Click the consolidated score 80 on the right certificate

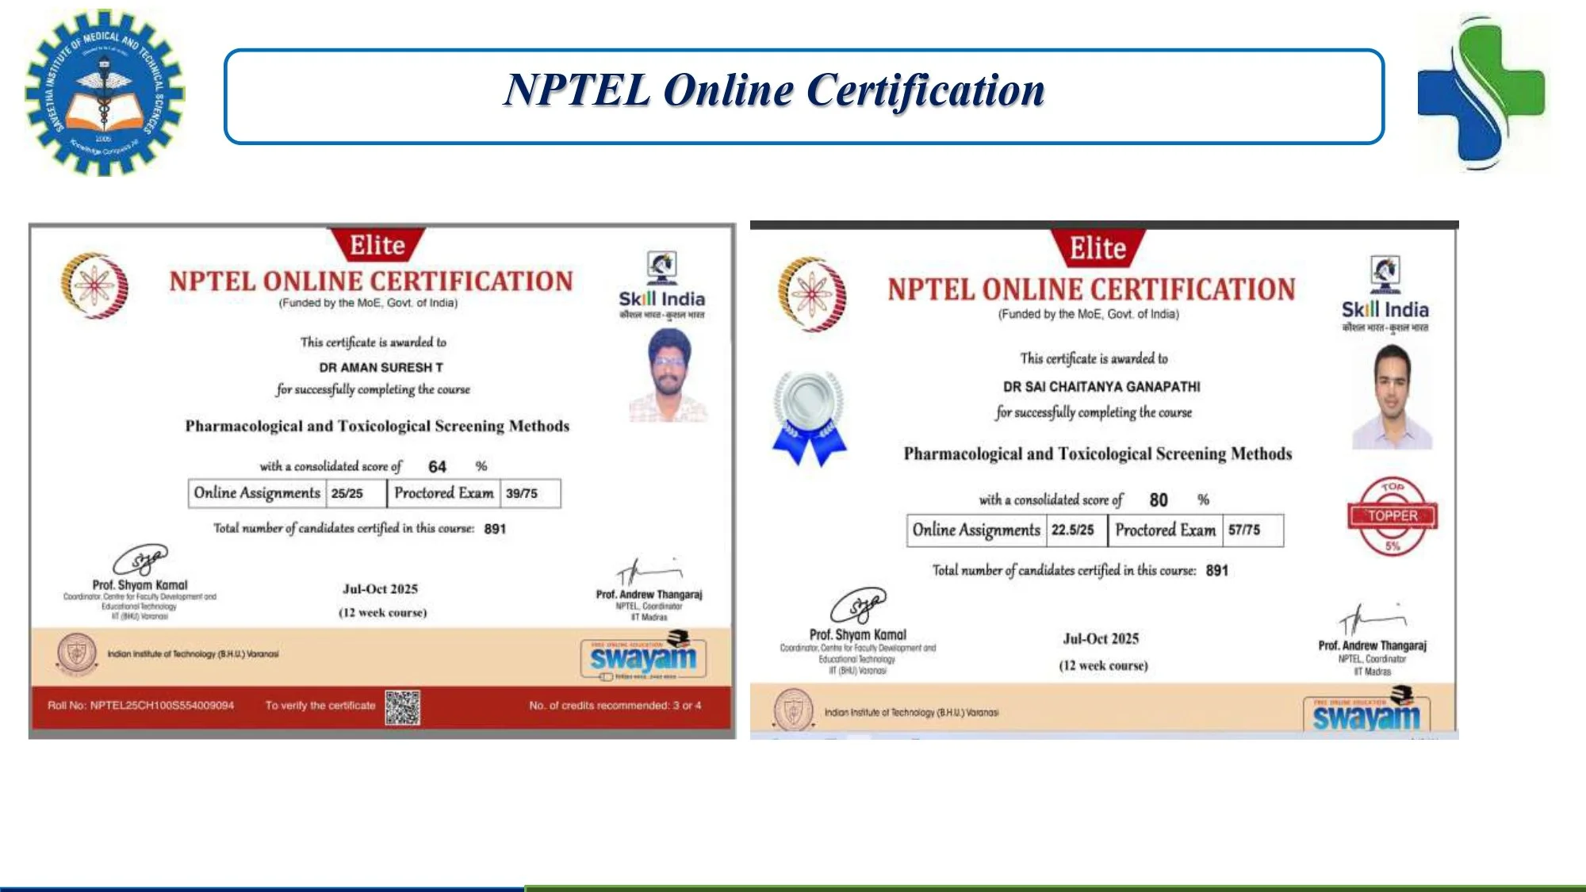(x=1159, y=500)
